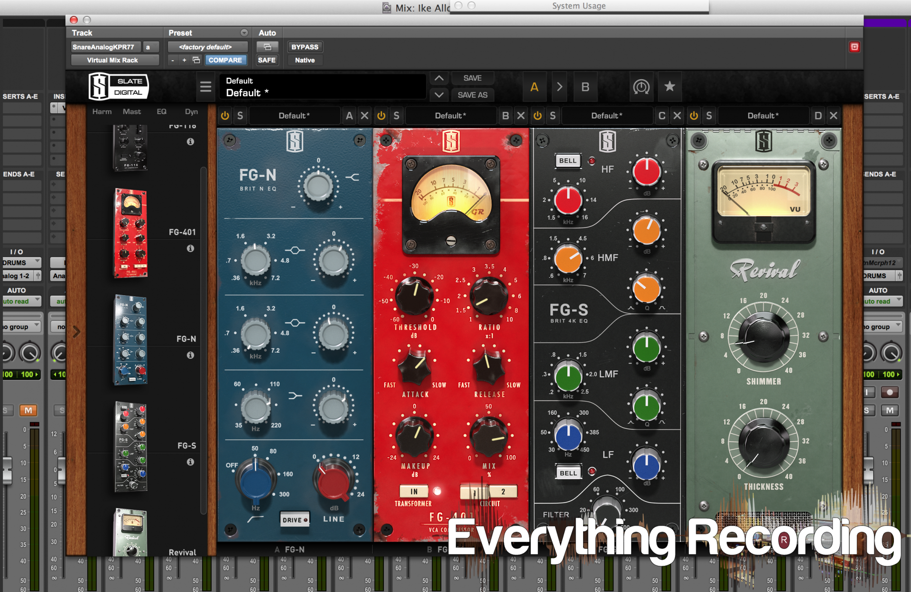Viewport: 911px width, 592px height.
Task: Click the star favorites icon
Action: 669,87
